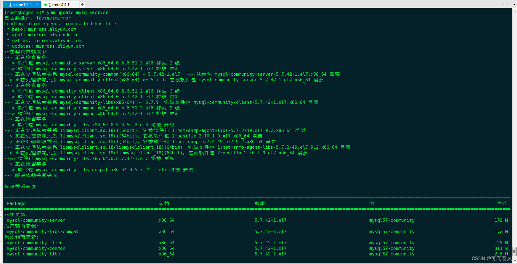Image resolution: width=517 pixels, height=264 pixels.
Task: Click 'mysql-community-server' in the package table
Action: coord(36,220)
